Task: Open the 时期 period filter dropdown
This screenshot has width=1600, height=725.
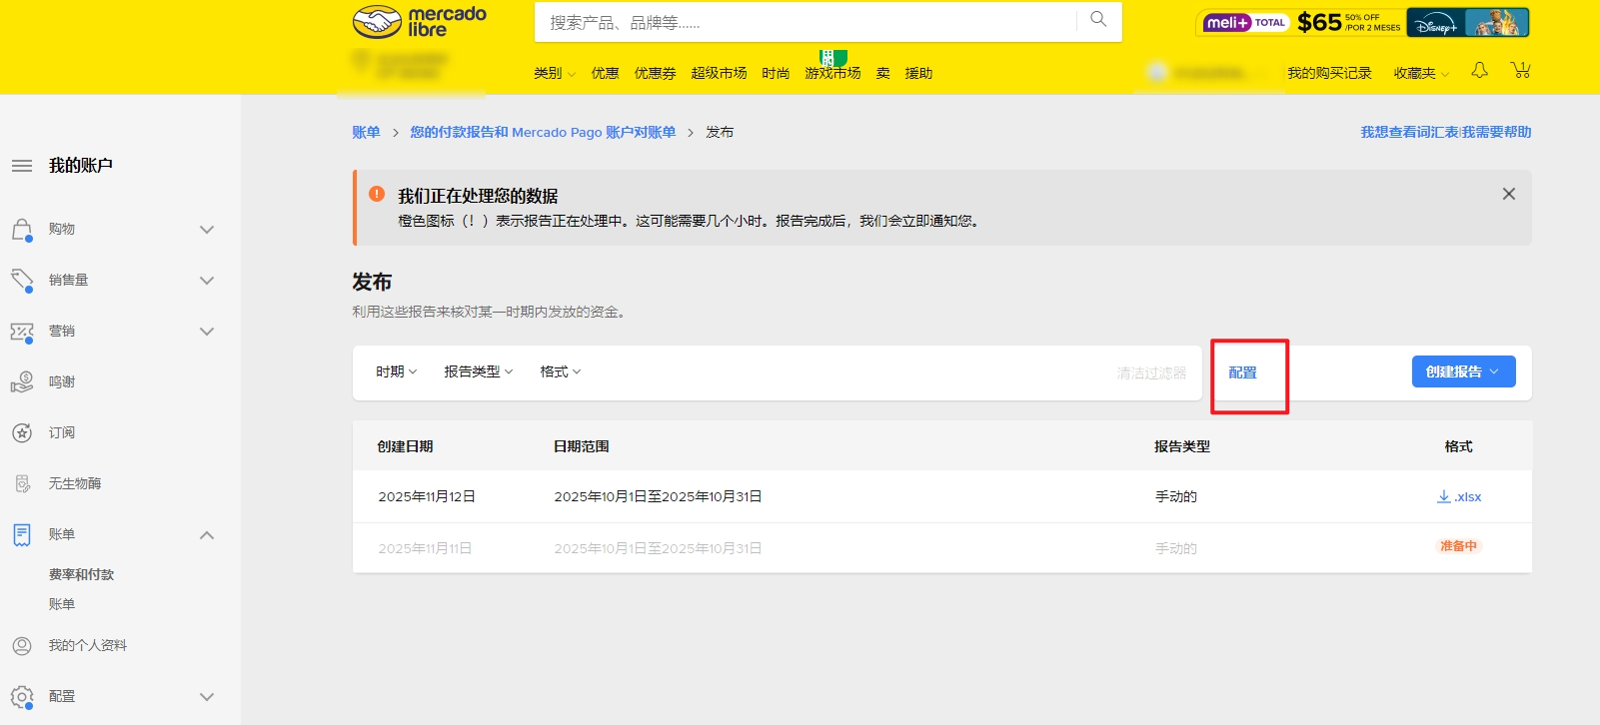Action: (396, 371)
